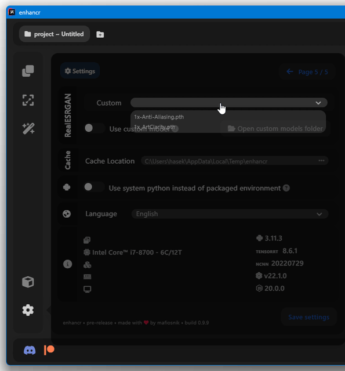Click the CPU chip icon next to Intel Core
This screenshot has height=371, width=345.
pos(87,253)
